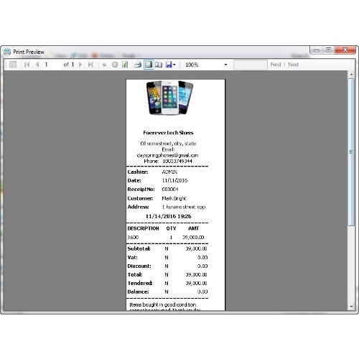Click the current page number field
Viewport: 359px width, 359px height.
[x=52, y=65]
